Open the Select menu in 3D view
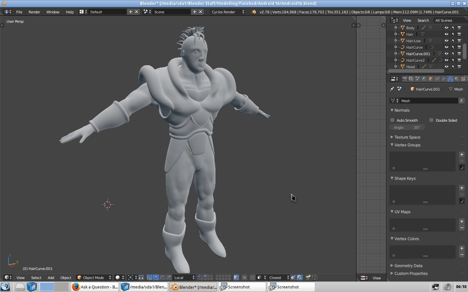Screen dimensions: 468x292 pyautogui.click(x=36, y=277)
